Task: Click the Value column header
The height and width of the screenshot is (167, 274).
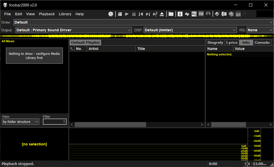Action: coord(253,49)
